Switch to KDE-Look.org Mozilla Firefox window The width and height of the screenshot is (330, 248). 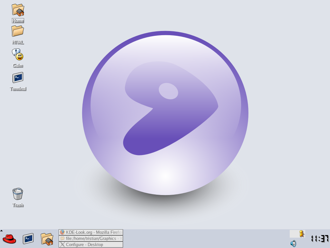click(x=91, y=232)
